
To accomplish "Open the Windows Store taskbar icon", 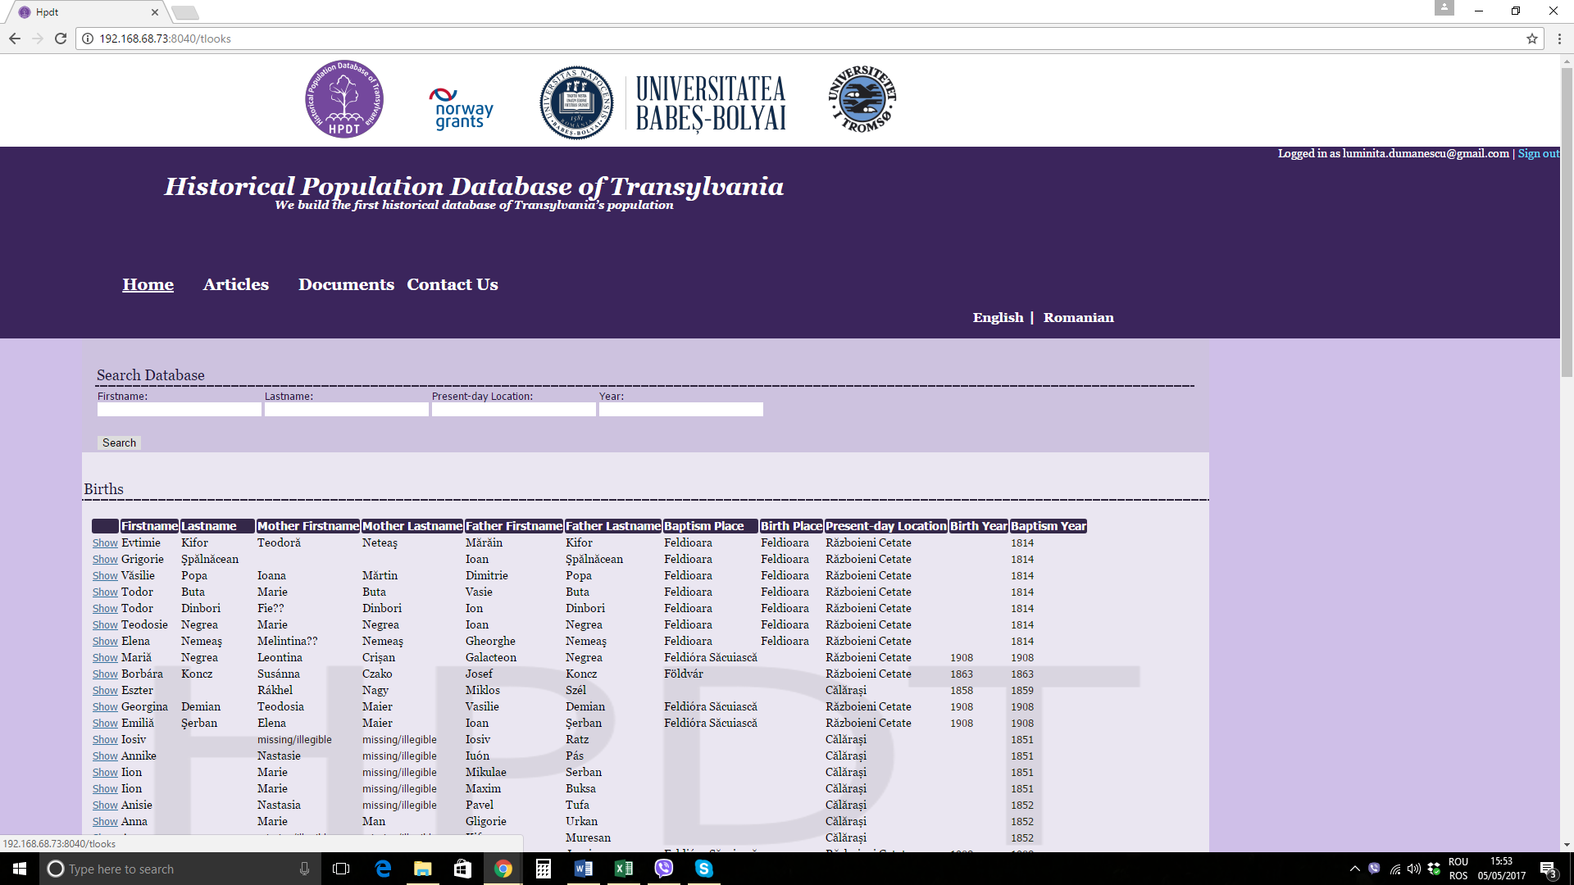I will pos(463,869).
